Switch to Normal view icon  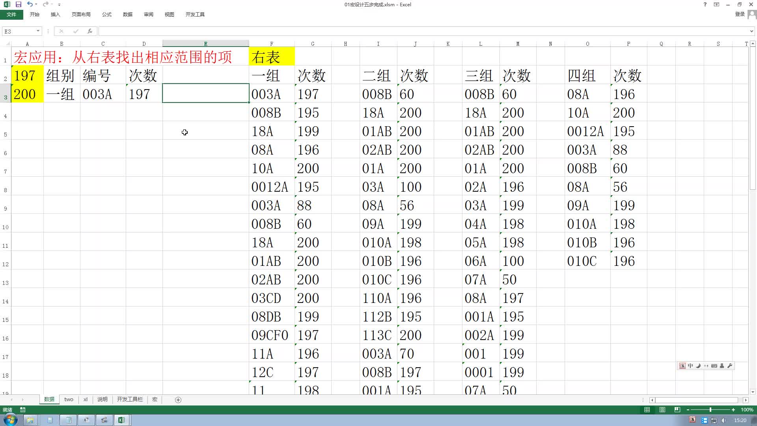click(x=647, y=409)
